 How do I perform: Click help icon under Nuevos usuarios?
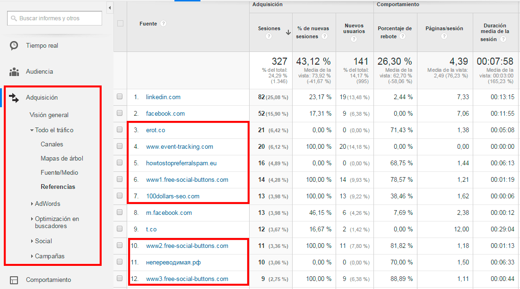point(355,39)
